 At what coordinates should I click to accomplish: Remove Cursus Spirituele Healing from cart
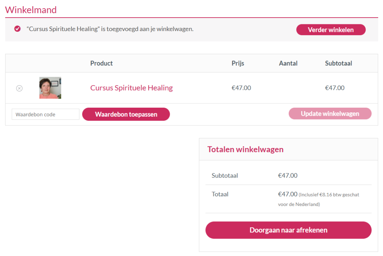19,88
